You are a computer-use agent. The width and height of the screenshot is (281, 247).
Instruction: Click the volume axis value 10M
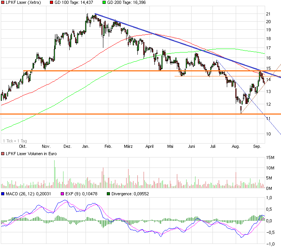[270, 168]
